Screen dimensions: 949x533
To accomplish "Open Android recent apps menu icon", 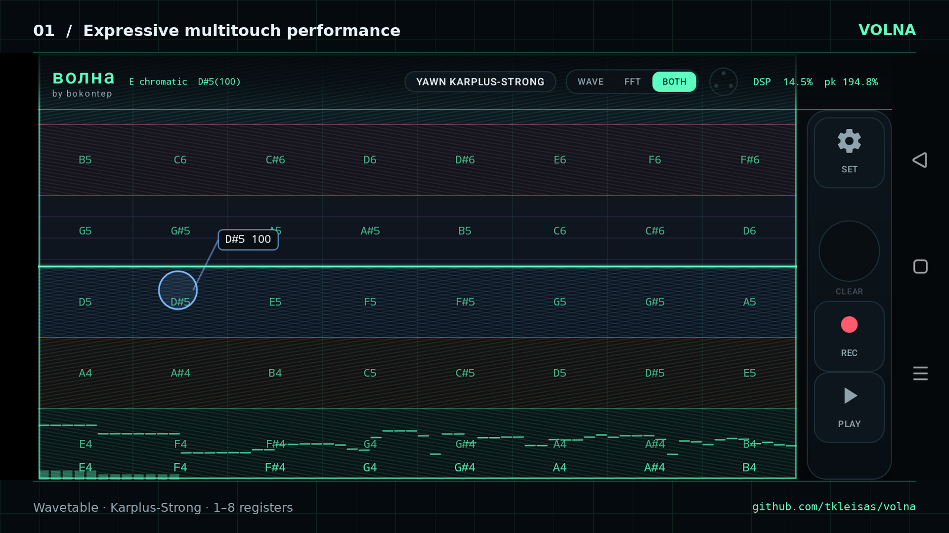I will (x=920, y=373).
